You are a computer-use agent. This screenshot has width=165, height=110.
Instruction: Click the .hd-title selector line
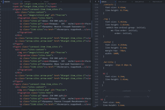(109, 62)
